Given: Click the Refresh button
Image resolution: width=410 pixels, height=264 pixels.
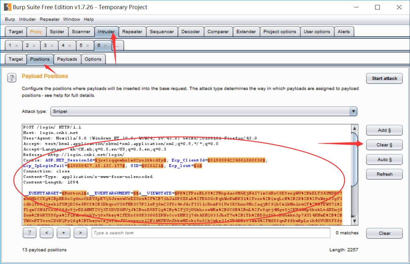Looking at the screenshot, I should (x=384, y=174).
